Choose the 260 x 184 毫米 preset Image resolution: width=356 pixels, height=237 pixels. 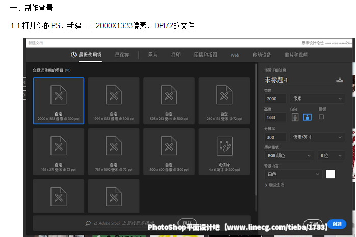pyautogui.click(x=224, y=101)
